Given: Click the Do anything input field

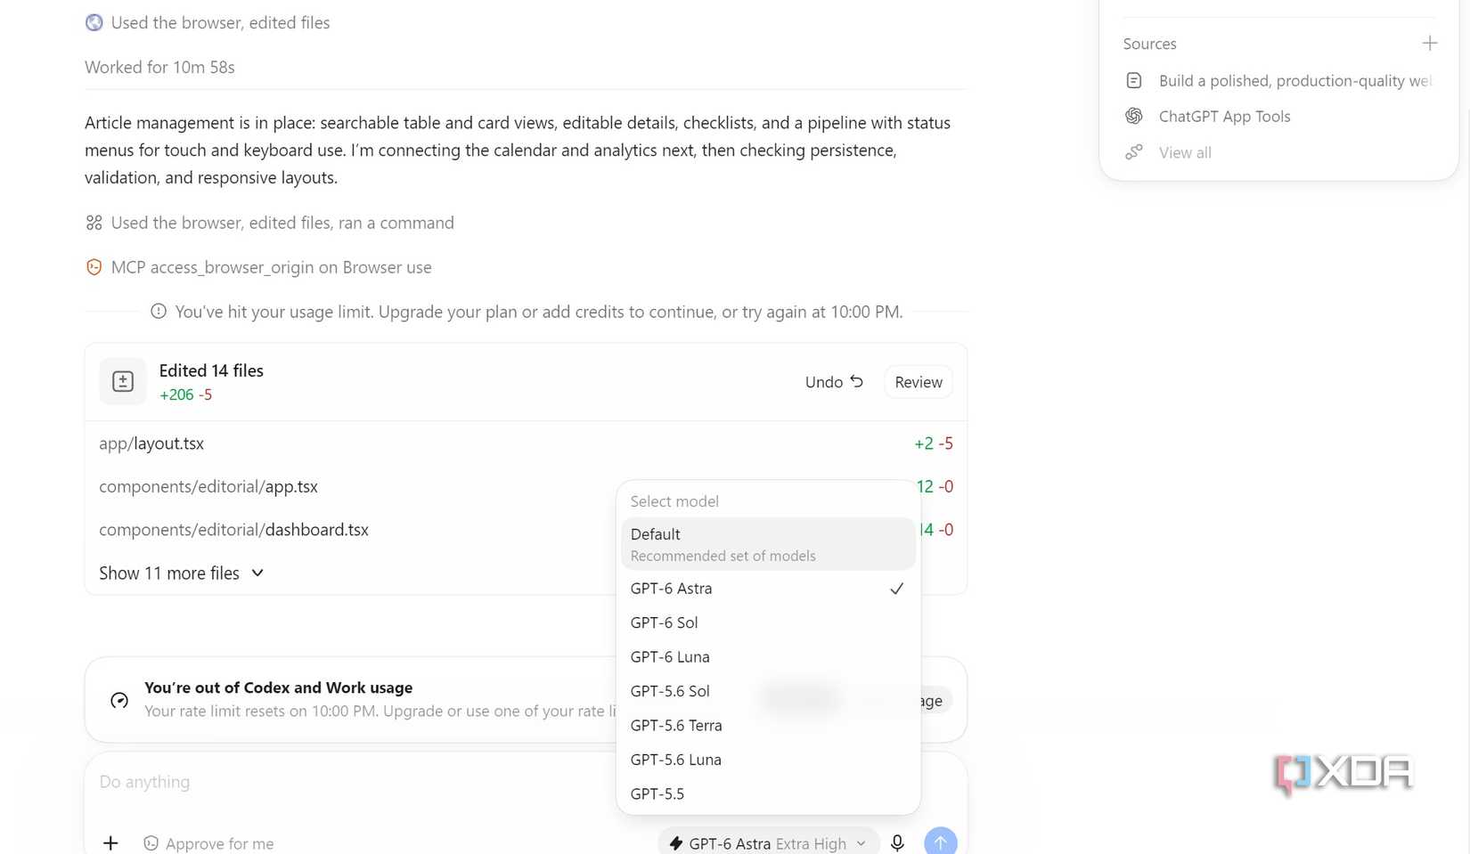Looking at the screenshot, I should tap(356, 782).
